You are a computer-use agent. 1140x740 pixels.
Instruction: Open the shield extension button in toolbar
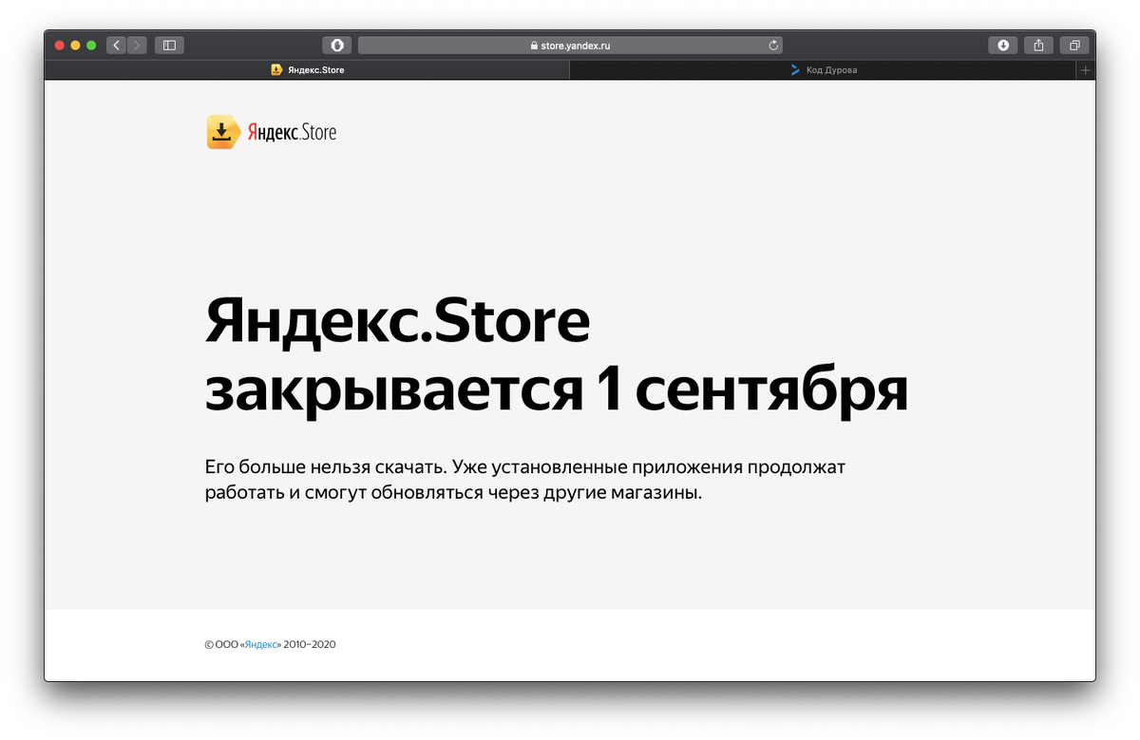pyautogui.click(x=336, y=45)
